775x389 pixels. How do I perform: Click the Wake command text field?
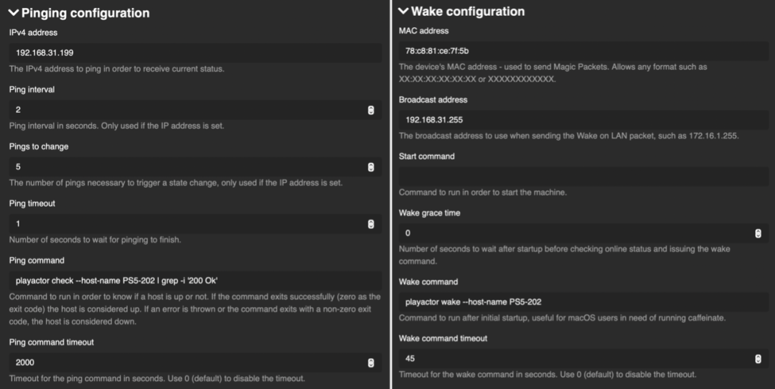583,301
